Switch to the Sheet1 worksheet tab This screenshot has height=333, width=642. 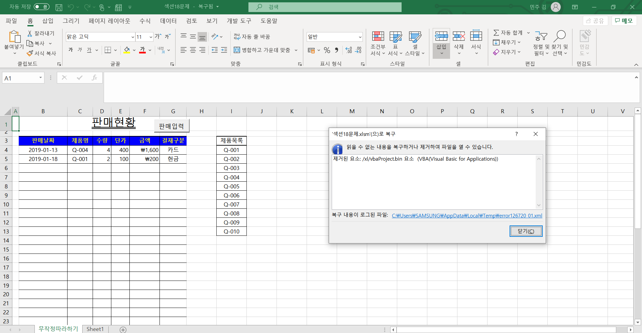95,329
